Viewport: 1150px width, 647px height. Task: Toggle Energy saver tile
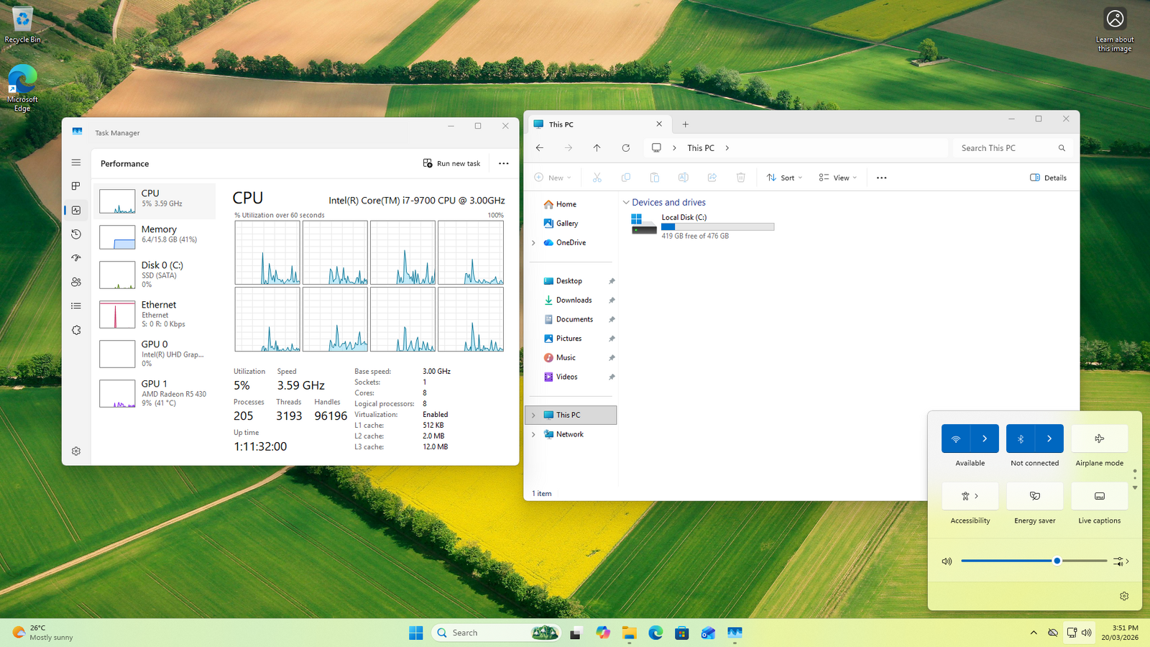(x=1034, y=496)
